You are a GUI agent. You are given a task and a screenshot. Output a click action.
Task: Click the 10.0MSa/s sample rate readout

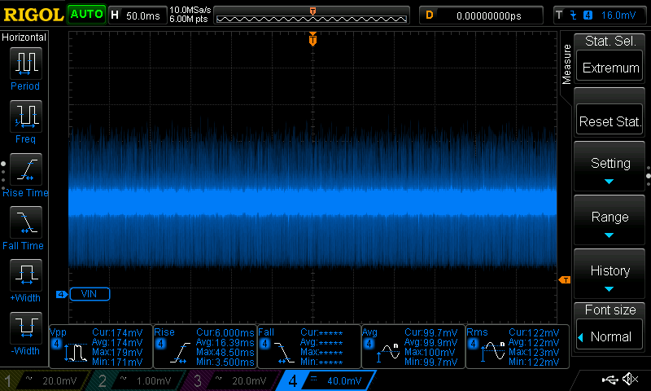point(190,10)
